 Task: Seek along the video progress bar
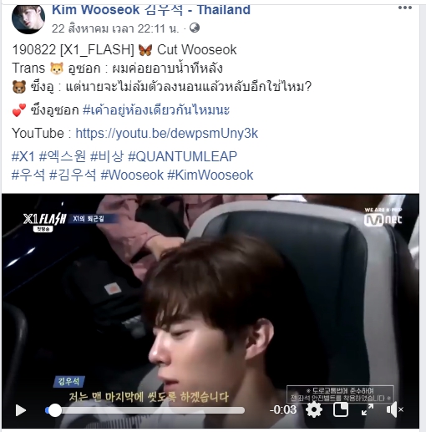145,410
